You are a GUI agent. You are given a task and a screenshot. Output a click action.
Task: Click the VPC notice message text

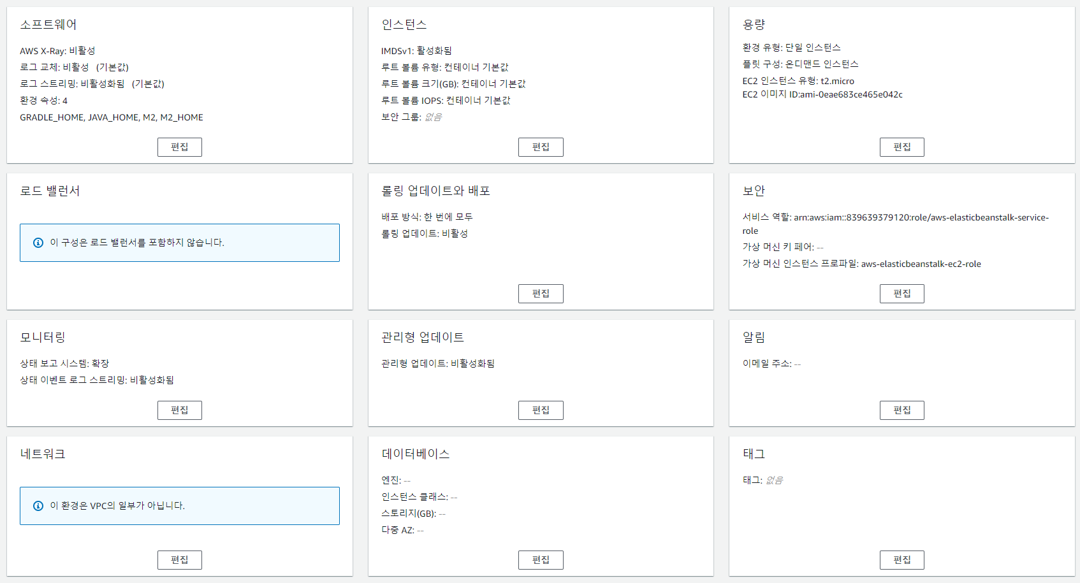point(117,506)
